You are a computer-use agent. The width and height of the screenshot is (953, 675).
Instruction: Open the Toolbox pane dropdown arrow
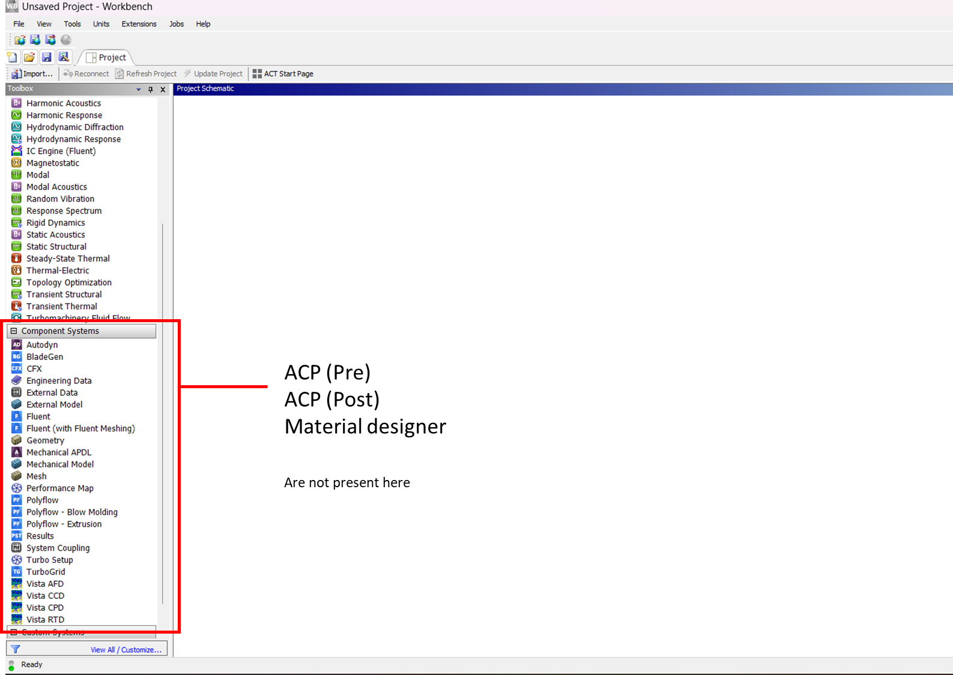[x=139, y=89]
